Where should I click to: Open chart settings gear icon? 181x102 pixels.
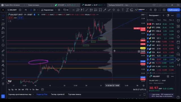pos(155,10)
